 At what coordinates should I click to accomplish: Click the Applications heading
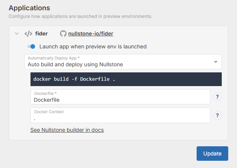coord(29,8)
